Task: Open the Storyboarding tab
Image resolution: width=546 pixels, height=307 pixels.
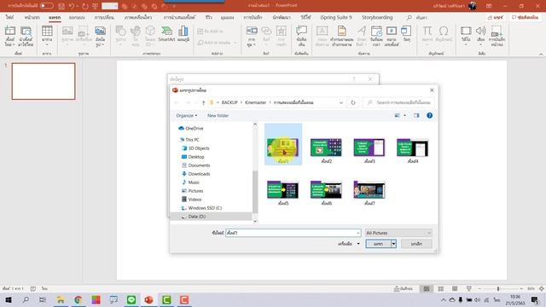Action: (377, 17)
